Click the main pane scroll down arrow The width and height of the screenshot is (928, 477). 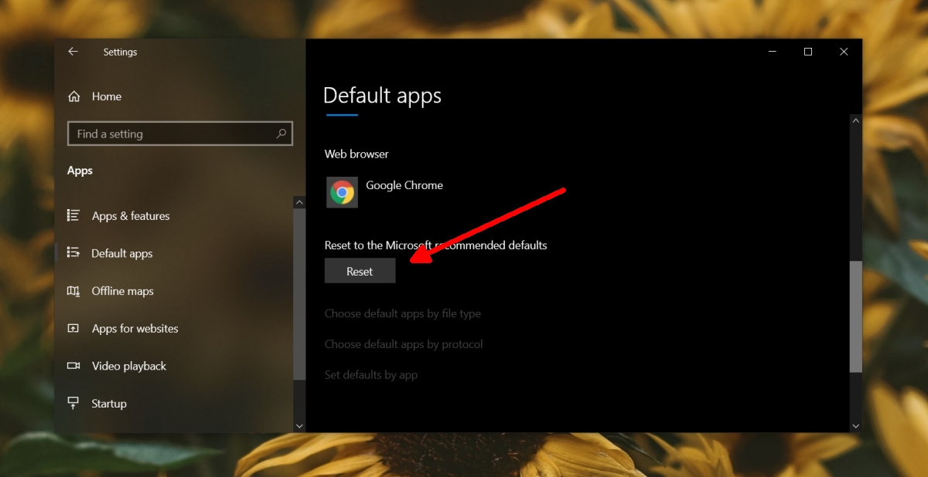(x=855, y=425)
